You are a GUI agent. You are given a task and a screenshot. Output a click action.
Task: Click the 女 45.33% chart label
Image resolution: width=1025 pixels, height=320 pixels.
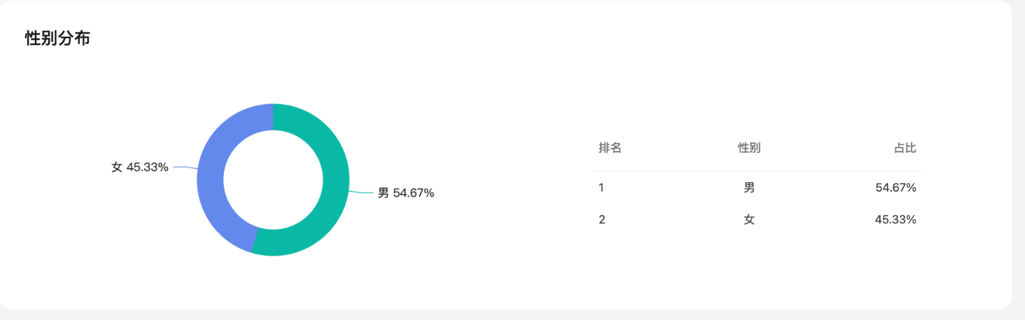(x=140, y=167)
